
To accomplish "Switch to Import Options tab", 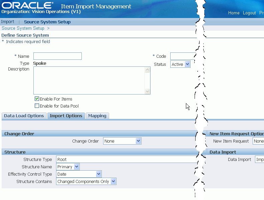I will coord(66,116).
